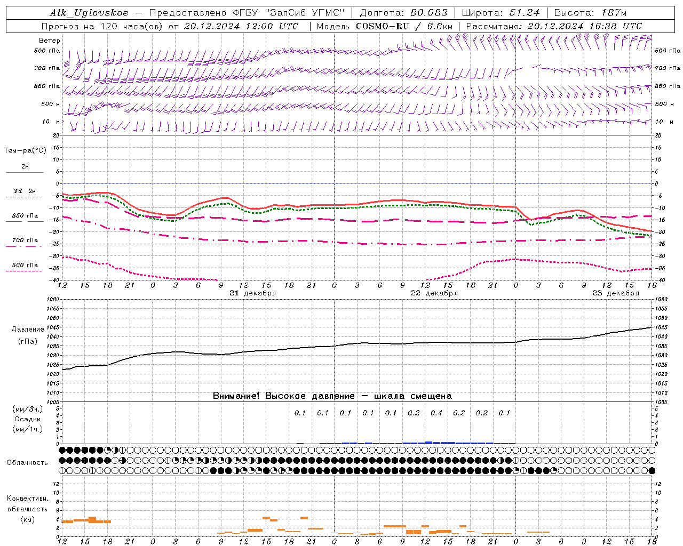Click 'Прогноз на 120 часа(ов)' forecast start line

(170, 26)
